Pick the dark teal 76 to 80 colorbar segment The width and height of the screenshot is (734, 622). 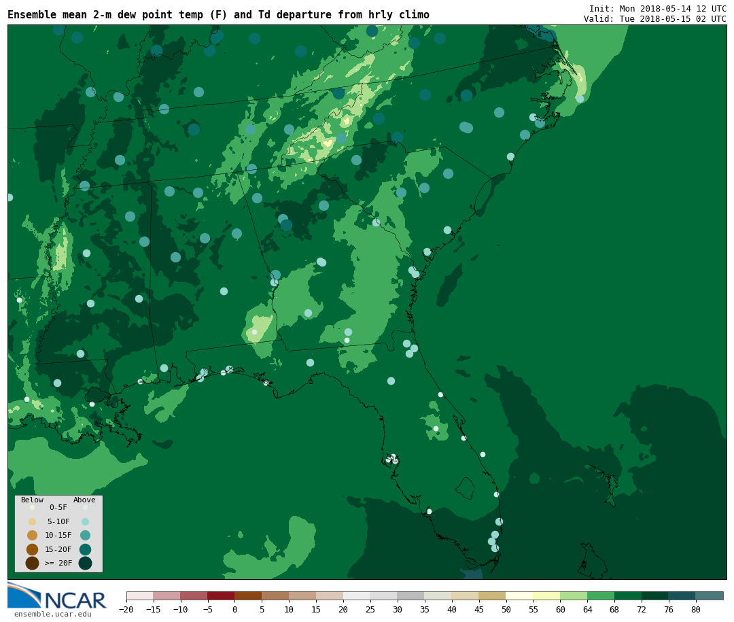click(682, 595)
